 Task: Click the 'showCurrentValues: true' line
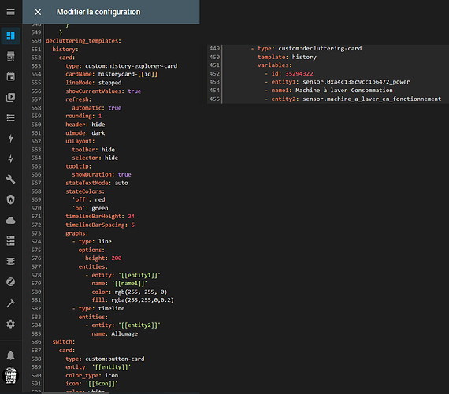[x=103, y=91]
